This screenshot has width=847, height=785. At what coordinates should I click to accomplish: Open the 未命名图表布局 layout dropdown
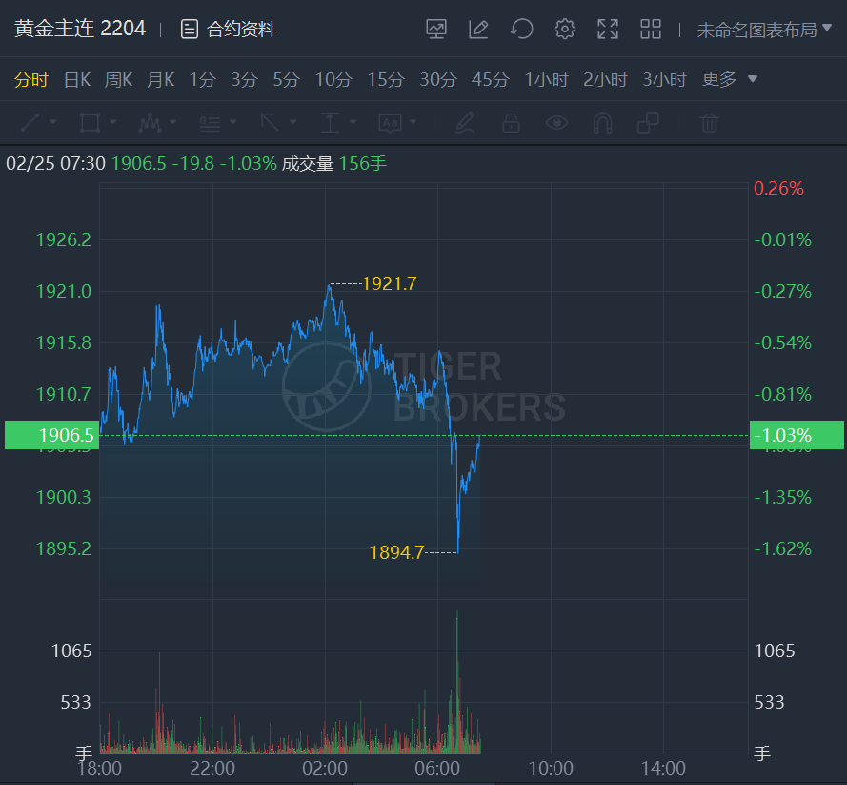pyautogui.click(x=764, y=30)
